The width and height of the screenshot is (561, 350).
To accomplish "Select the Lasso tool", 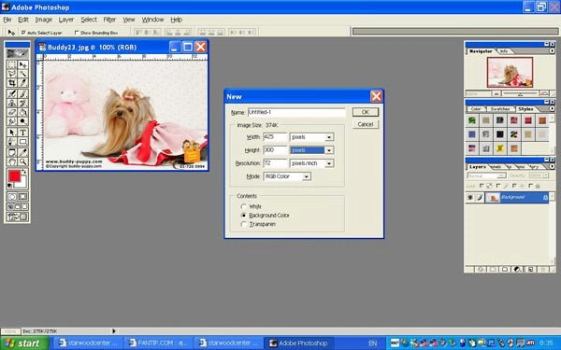I will pyautogui.click(x=12, y=74).
